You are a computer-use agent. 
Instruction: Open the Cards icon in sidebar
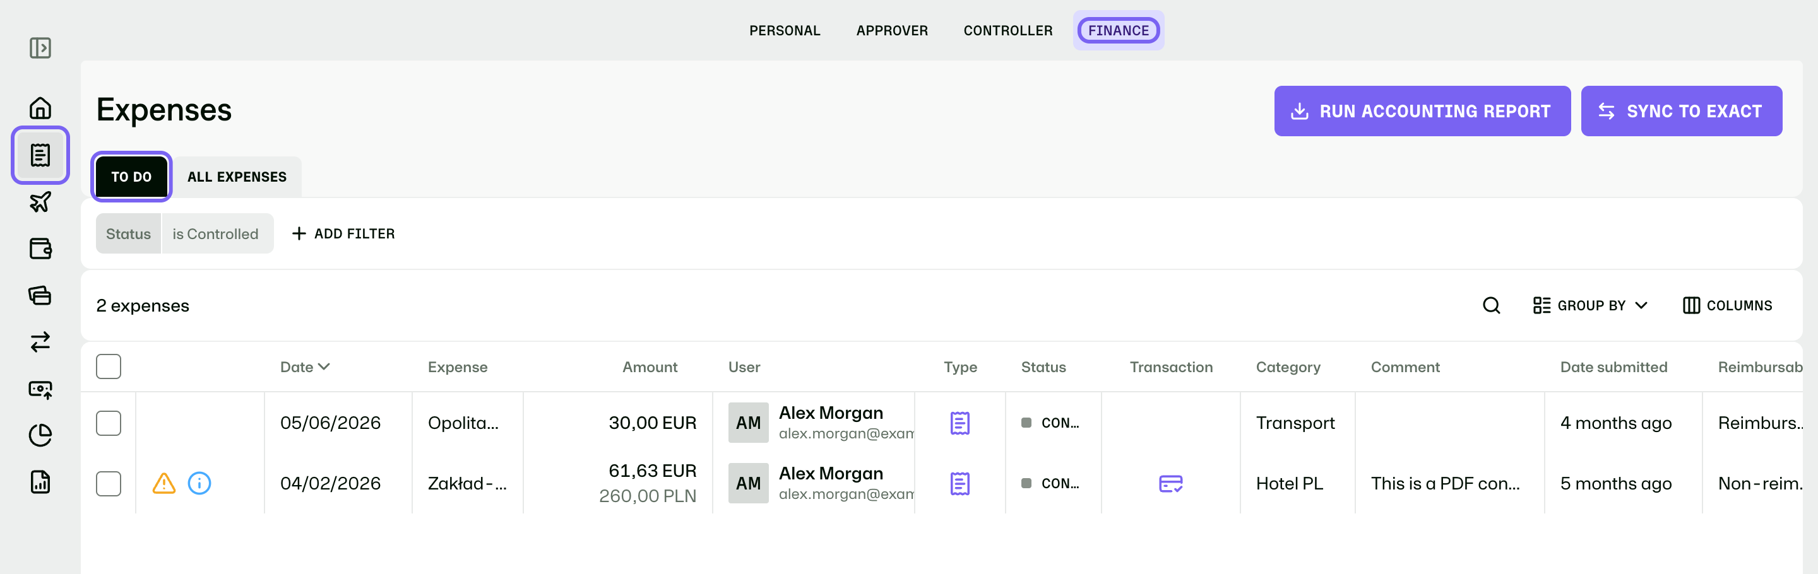[40, 295]
